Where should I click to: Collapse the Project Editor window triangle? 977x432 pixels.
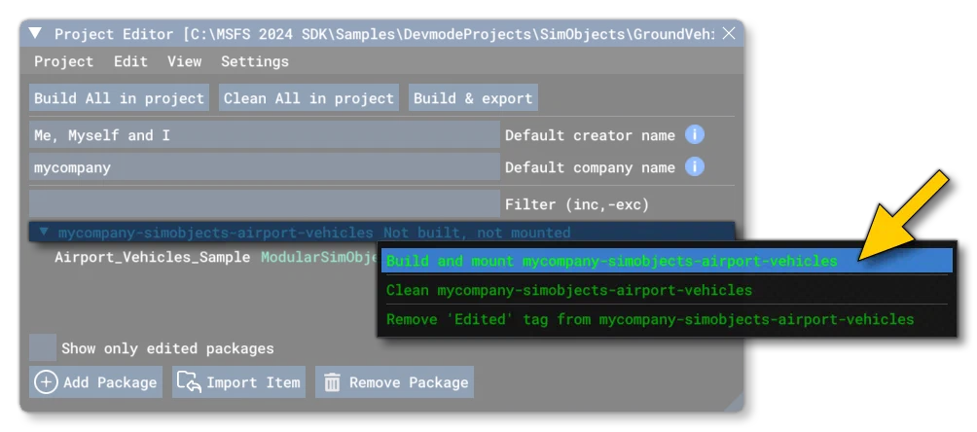click(x=36, y=34)
